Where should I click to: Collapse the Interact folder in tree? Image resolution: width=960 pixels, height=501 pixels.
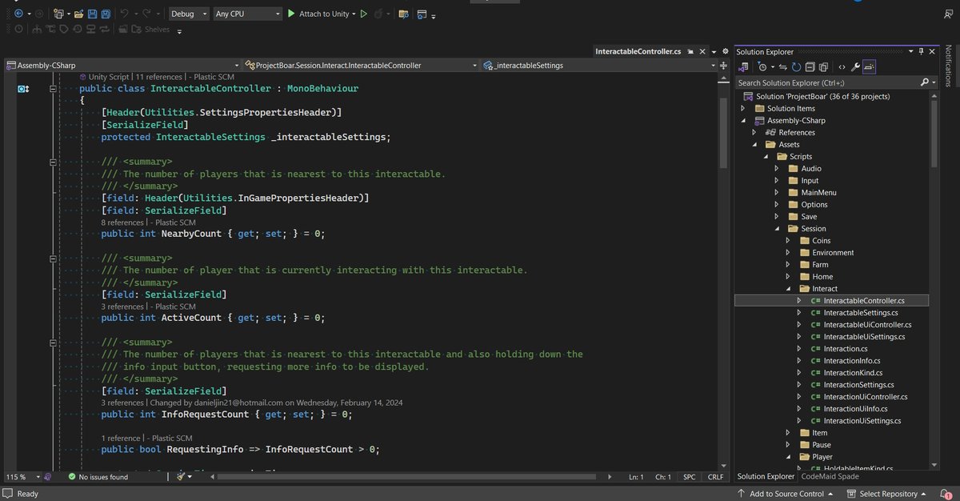tap(788, 289)
